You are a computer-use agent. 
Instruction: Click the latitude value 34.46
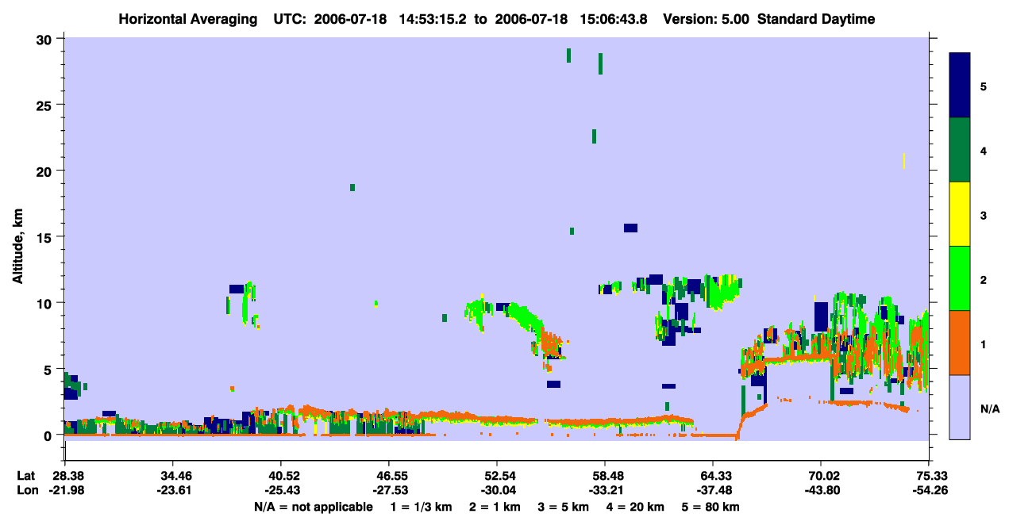[x=172, y=476]
